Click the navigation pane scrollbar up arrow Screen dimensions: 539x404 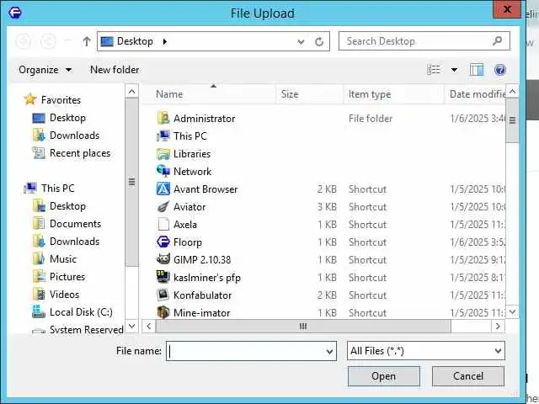pyautogui.click(x=131, y=92)
